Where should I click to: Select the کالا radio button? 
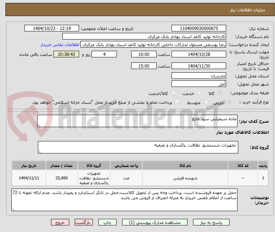click(x=220, y=93)
